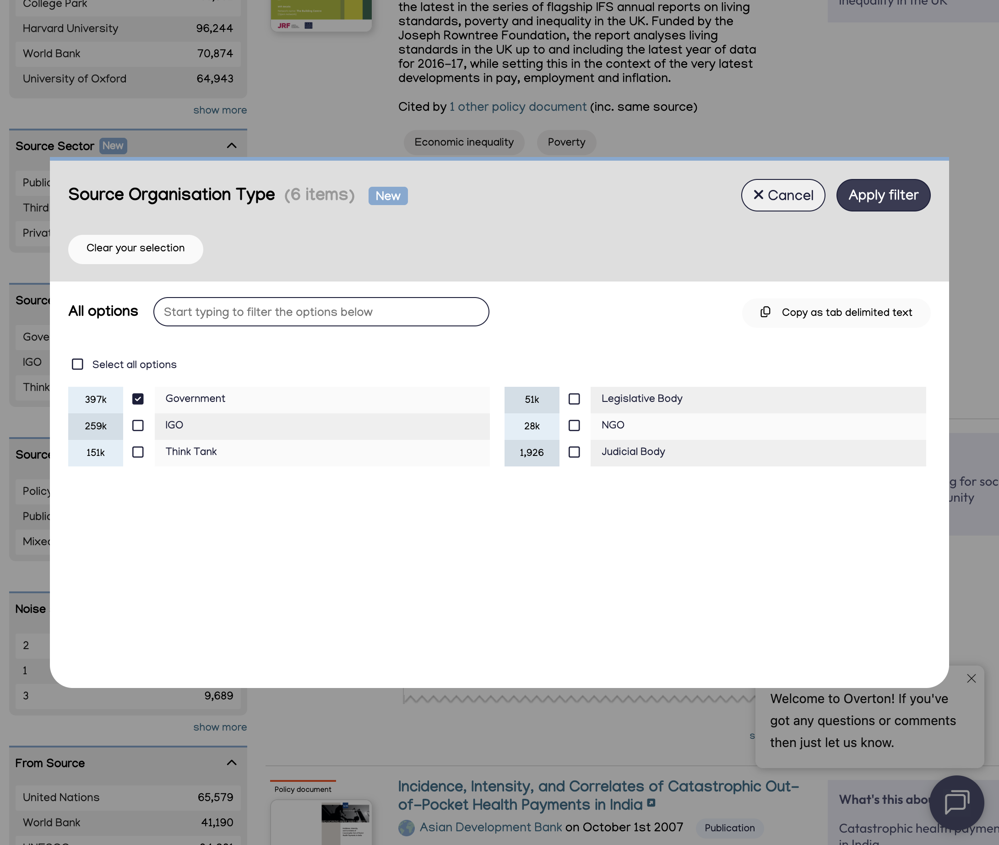This screenshot has height=845, width=999.
Task: Click show more under Noise list
Action: 220,727
